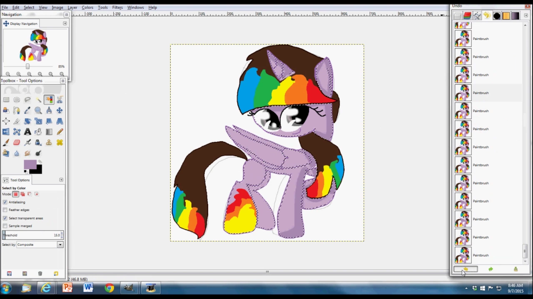
Task: Select the Fuzzy Select magic wand tool
Action: (38, 100)
